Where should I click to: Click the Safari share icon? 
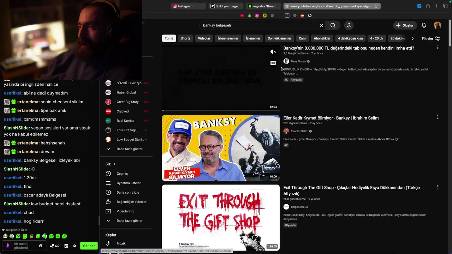[428, 6]
